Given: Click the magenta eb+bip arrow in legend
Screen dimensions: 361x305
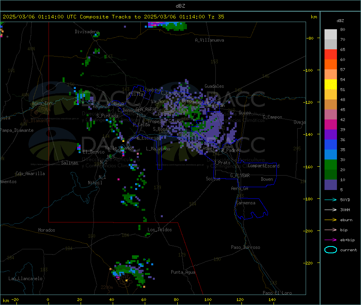Looking at the screenshot, I should (331, 240).
